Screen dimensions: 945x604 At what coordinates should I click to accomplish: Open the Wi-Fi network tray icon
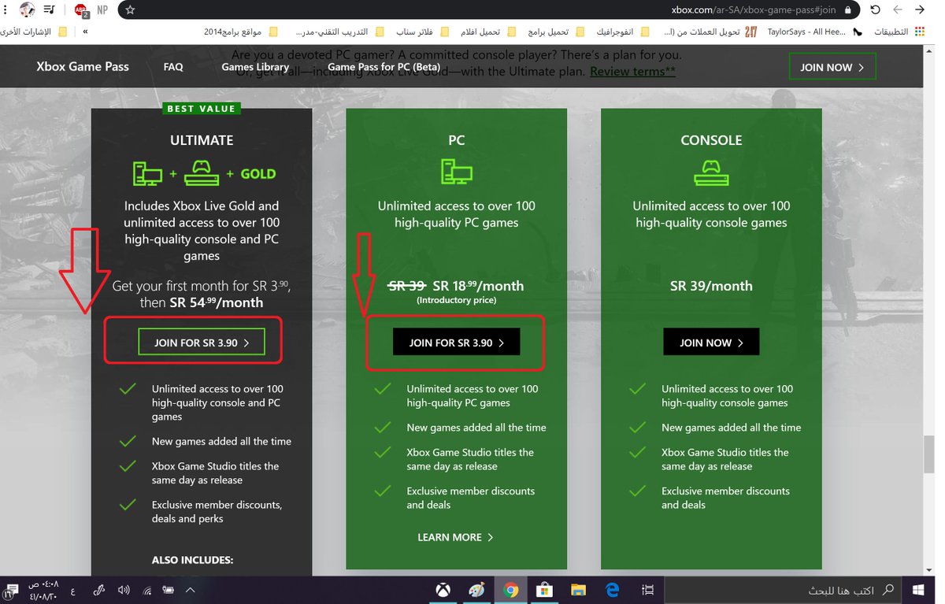point(146,590)
